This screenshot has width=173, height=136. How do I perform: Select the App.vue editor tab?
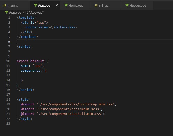click(45, 5)
